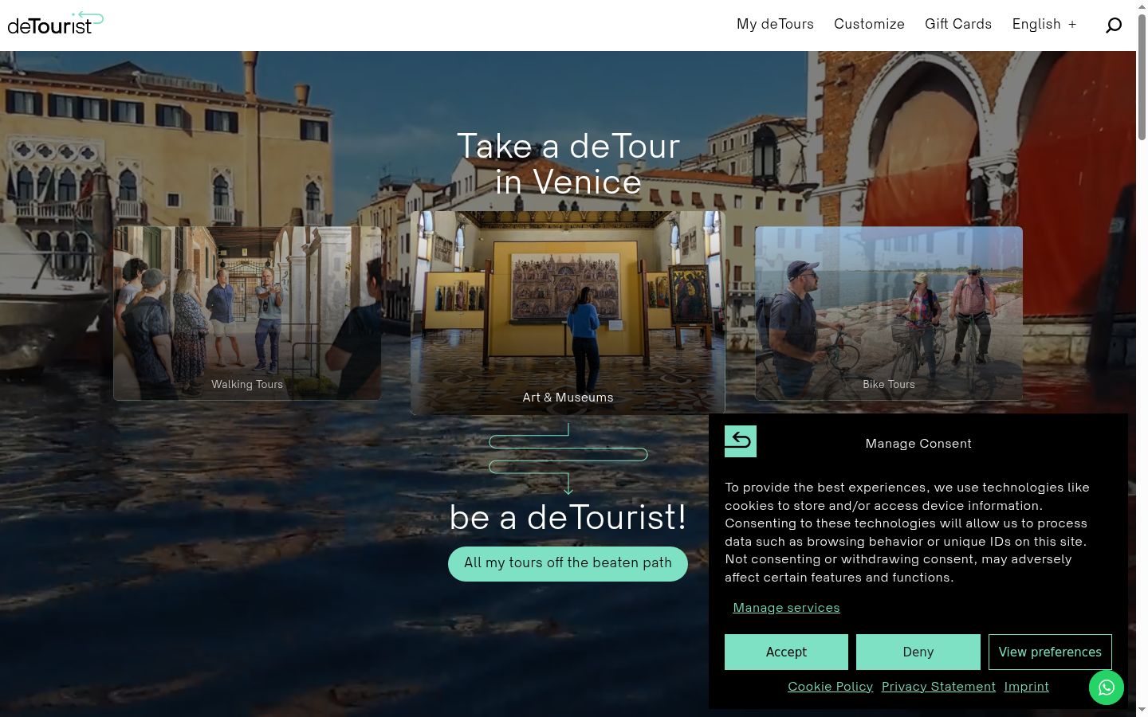
Task: Expand the English language menu
Action: (x=1044, y=24)
